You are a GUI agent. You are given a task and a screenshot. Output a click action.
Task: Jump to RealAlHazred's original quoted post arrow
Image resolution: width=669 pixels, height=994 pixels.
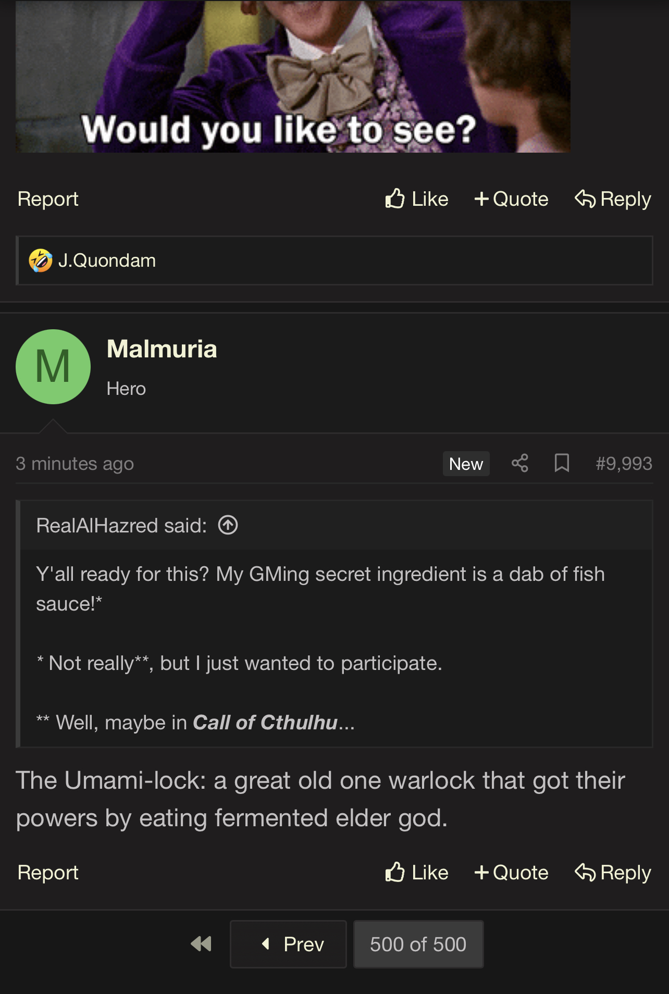tap(228, 525)
